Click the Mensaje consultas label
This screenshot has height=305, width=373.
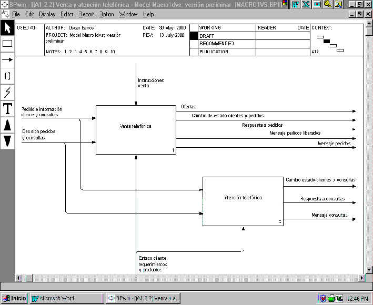coord(329,215)
